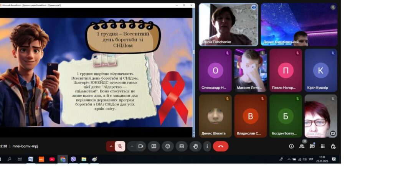
Task: Expand the video settings arrow beside camera
Action: [132, 146]
